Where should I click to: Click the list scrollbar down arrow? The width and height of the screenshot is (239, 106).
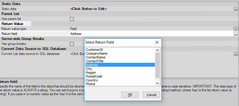[158, 83]
